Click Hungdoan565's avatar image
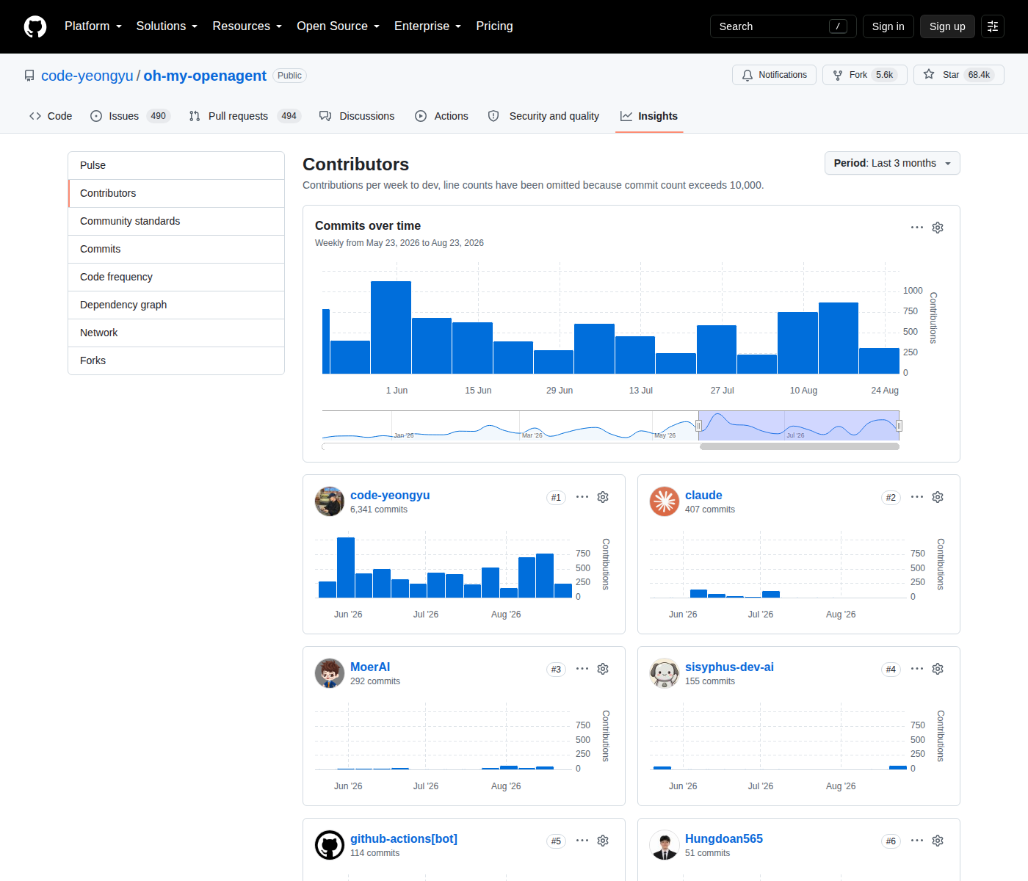This screenshot has height=881, width=1028. pyautogui.click(x=665, y=845)
